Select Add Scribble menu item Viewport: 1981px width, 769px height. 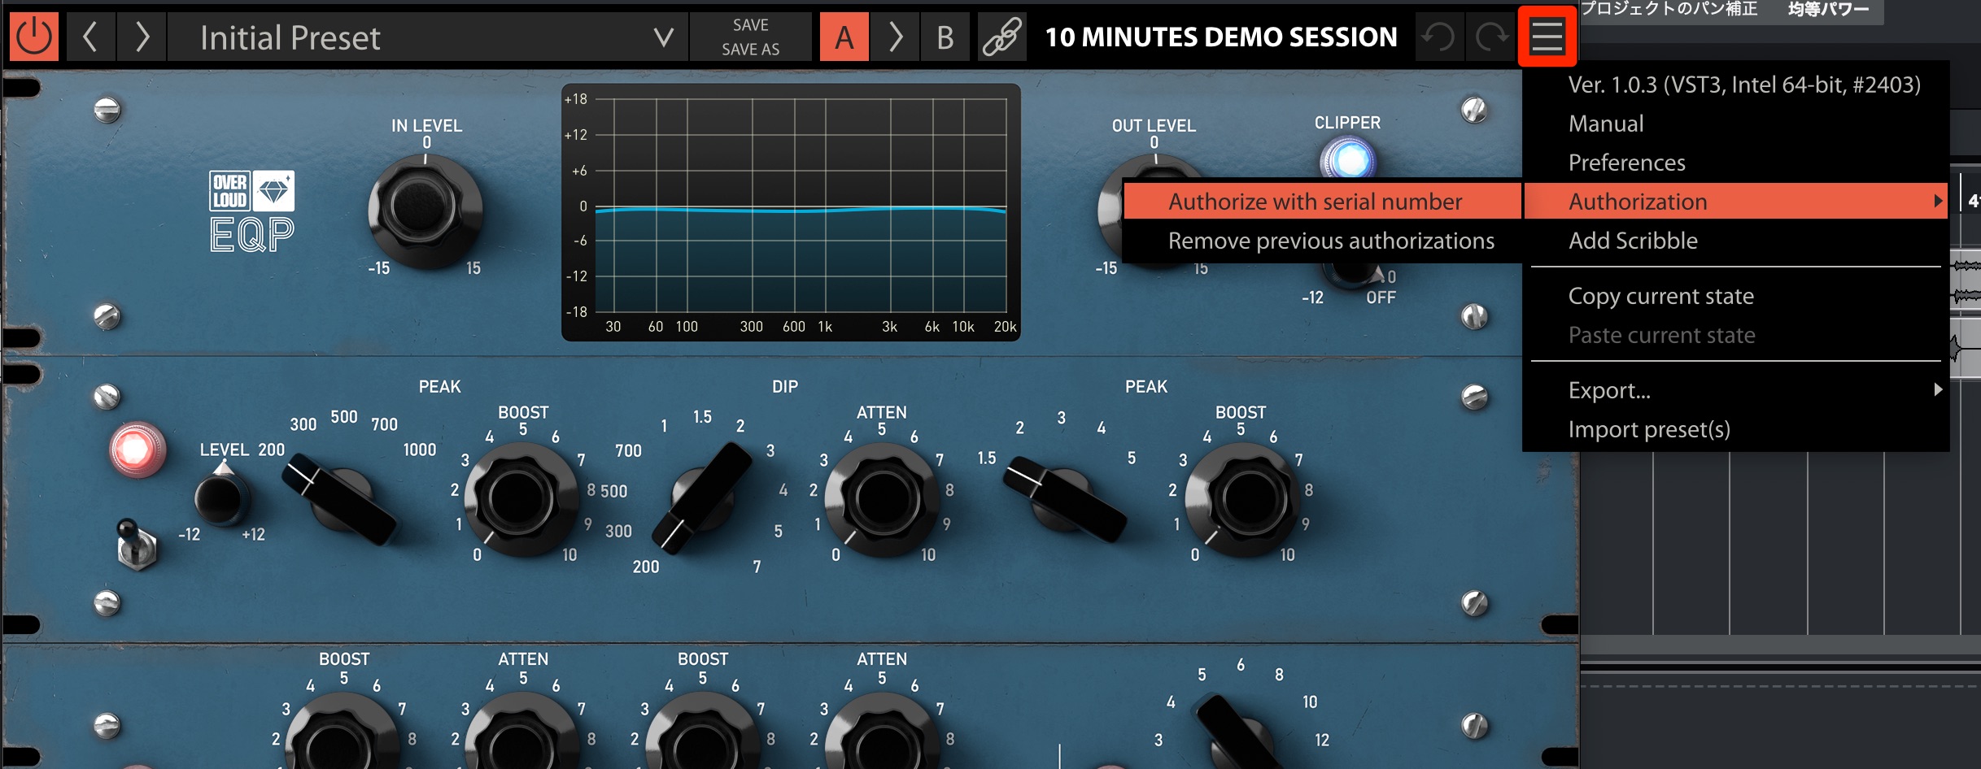point(1735,241)
